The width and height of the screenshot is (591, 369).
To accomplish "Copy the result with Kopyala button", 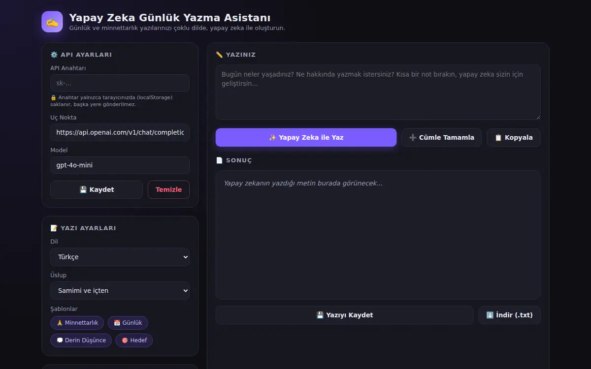I will pyautogui.click(x=514, y=137).
